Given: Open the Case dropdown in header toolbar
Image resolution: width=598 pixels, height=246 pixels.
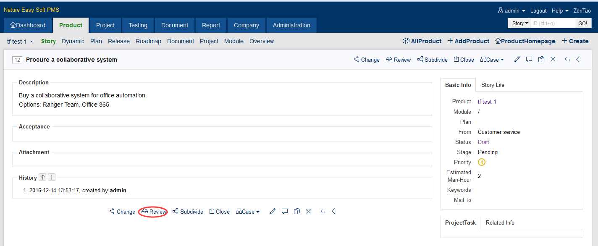Looking at the screenshot, I should point(492,60).
